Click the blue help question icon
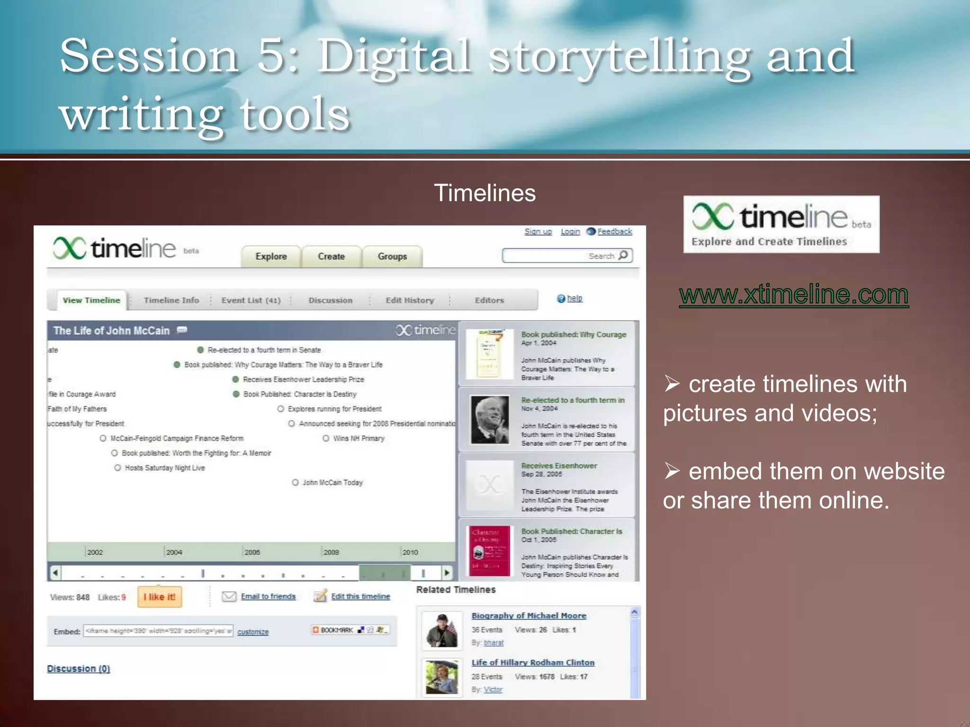Image resolution: width=970 pixels, height=727 pixels. coord(561,299)
